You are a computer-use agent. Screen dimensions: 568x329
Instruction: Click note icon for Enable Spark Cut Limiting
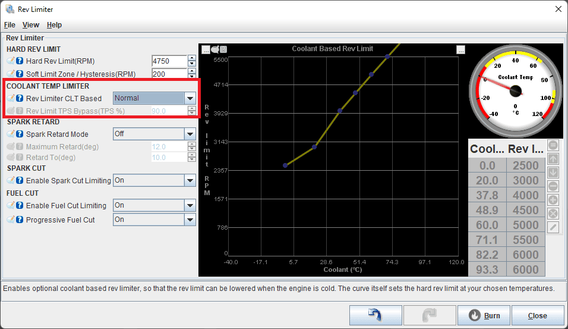pyautogui.click(x=11, y=180)
